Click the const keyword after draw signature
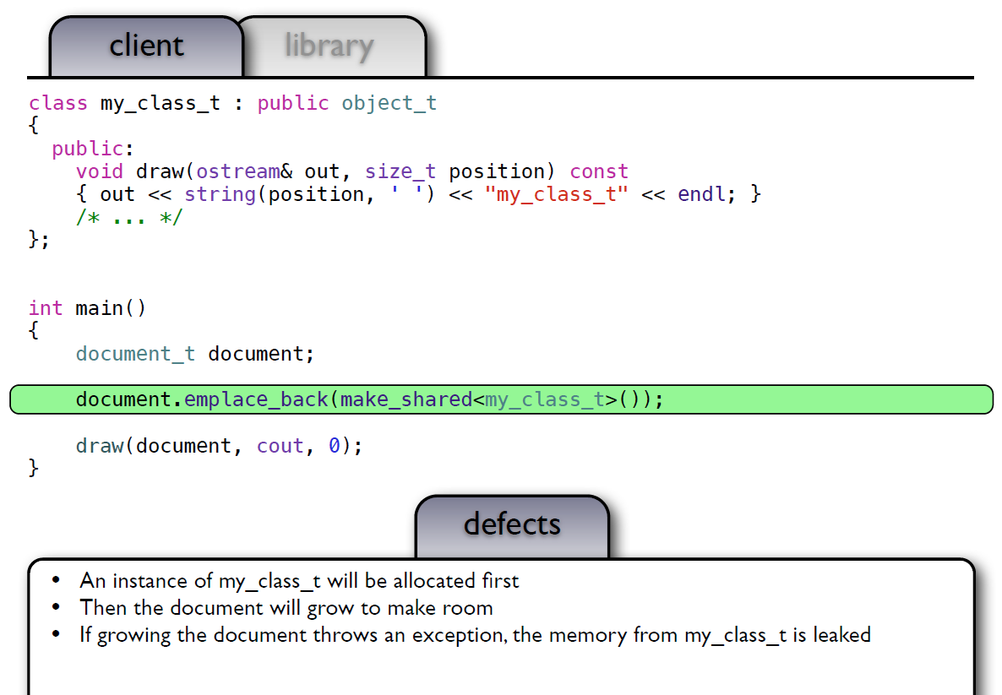Screen dimensions: 1002x695 click(x=599, y=171)
